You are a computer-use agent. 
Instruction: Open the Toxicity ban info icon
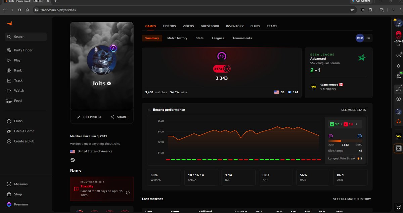(128, 193)
